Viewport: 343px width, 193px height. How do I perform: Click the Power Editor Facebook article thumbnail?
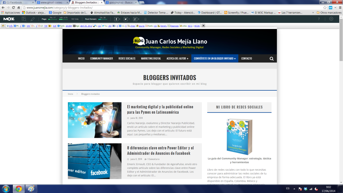[x=95, y=161]
